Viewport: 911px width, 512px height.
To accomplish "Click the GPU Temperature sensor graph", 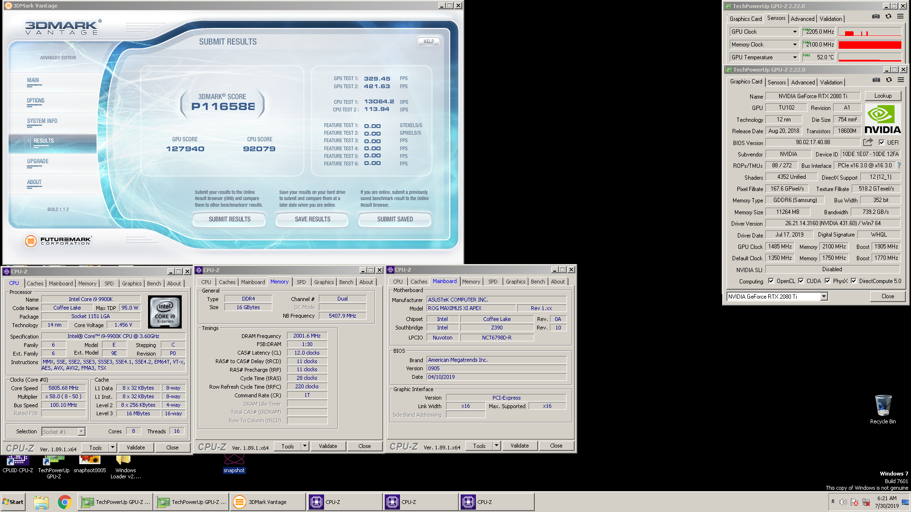I will pos(870,57).
